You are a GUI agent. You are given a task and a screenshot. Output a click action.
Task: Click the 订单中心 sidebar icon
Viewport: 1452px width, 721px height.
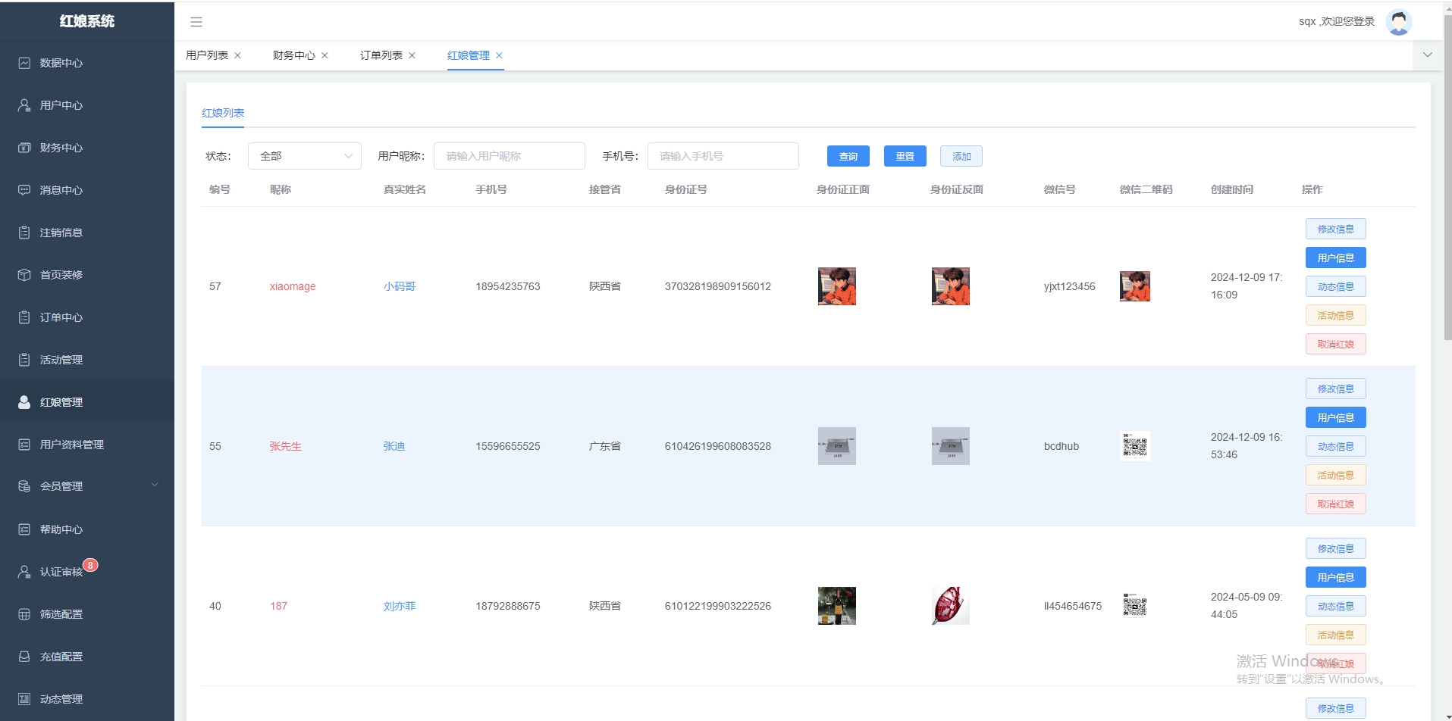24,317
